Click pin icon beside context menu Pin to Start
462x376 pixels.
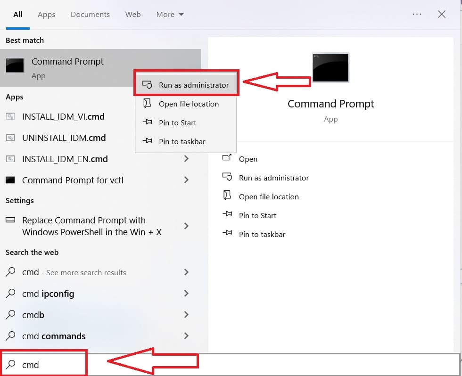(x=147, y=122)
